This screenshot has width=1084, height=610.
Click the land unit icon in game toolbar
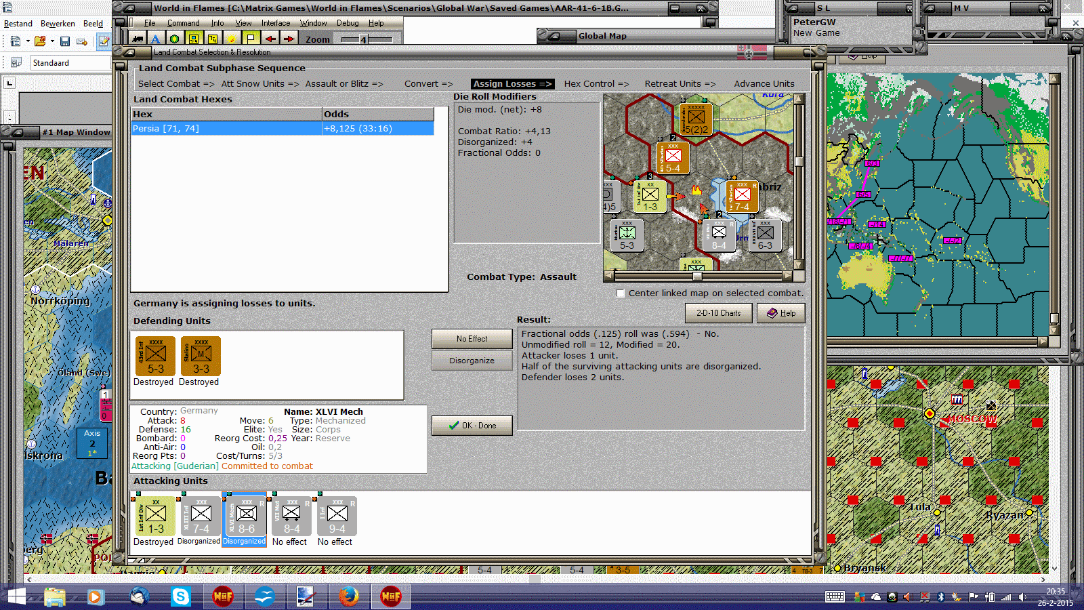pos(138,39)
